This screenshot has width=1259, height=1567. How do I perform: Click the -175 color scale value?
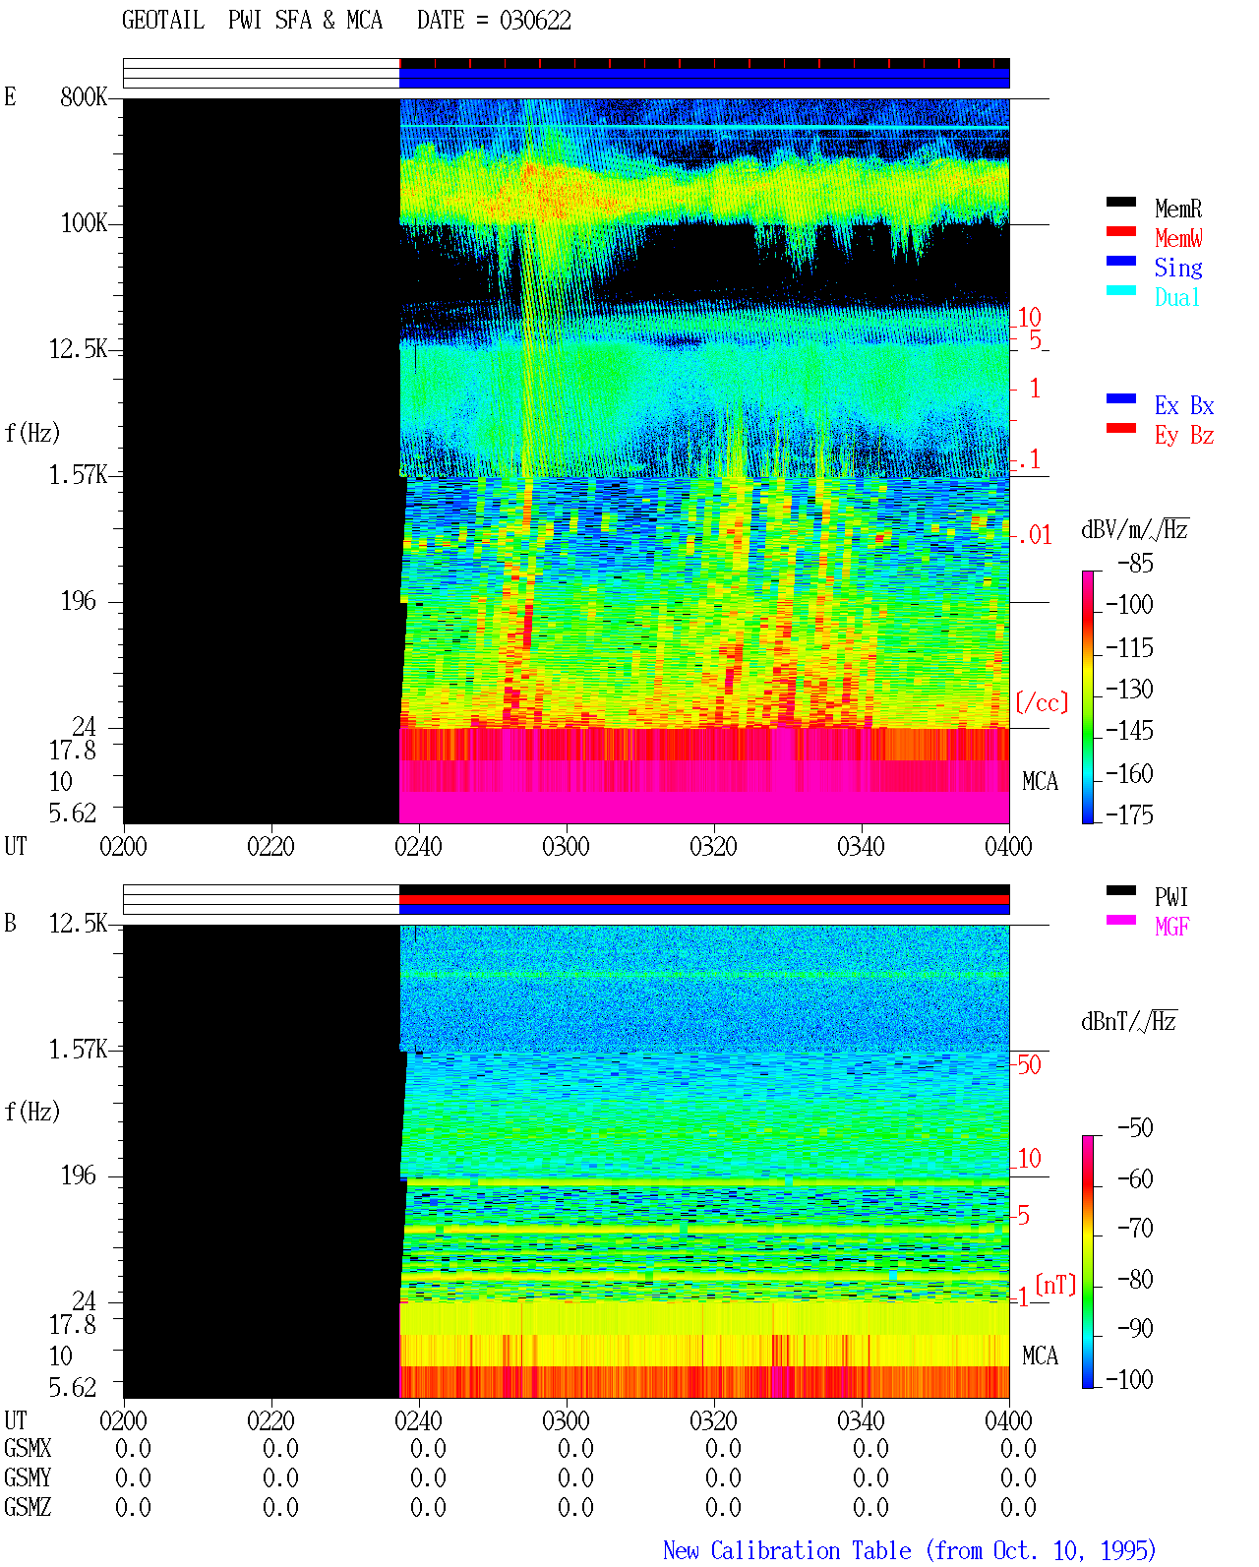coord(1129,814)
